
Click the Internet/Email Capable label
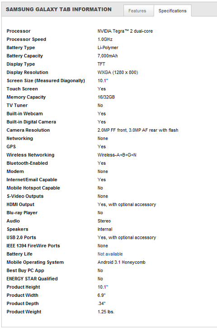pyautogui.click(x=32, y=180)
